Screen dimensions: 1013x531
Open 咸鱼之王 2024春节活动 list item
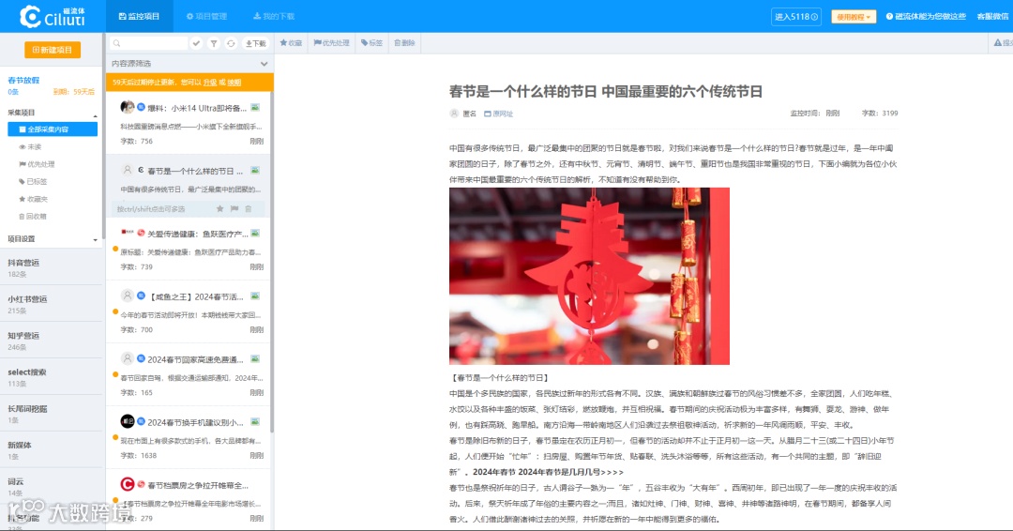click(x=189, y=312)
